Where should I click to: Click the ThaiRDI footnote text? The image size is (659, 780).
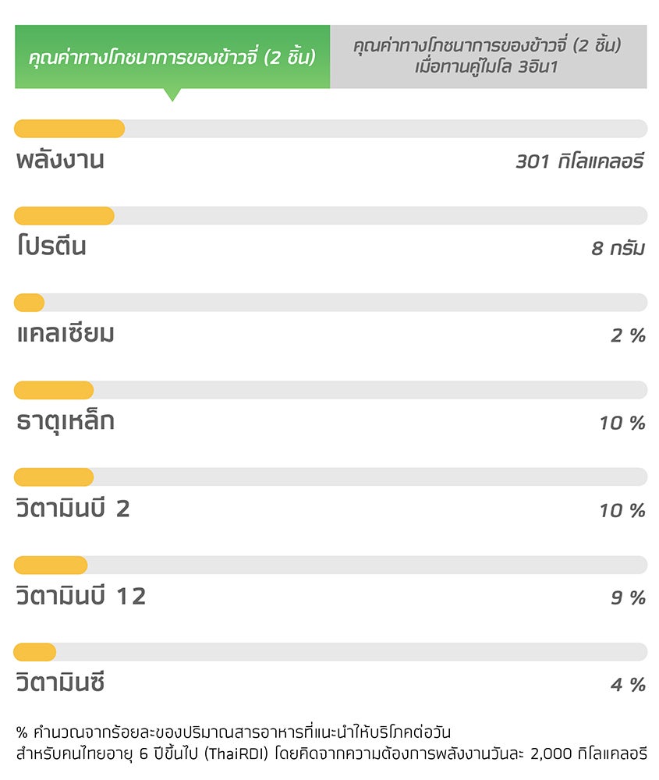331,743
